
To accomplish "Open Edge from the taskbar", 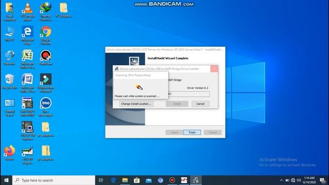I will point(113,180).
